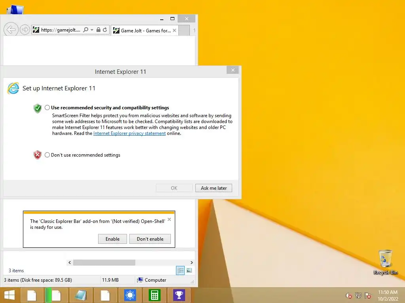This screenshot has width=405, height=303.
Task: Click the browser Back arrow button
Action: click(x=11, y=30)
